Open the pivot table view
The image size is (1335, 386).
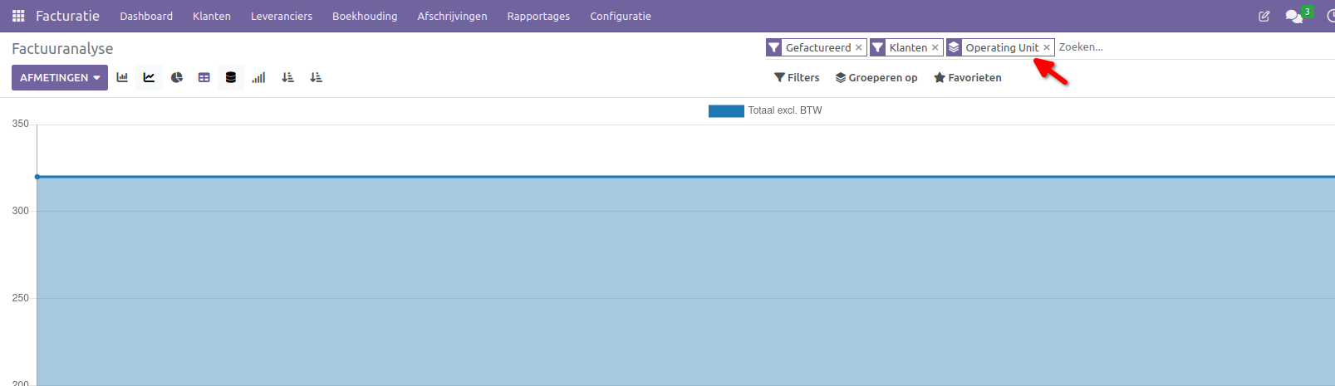[x=204, y=77]
